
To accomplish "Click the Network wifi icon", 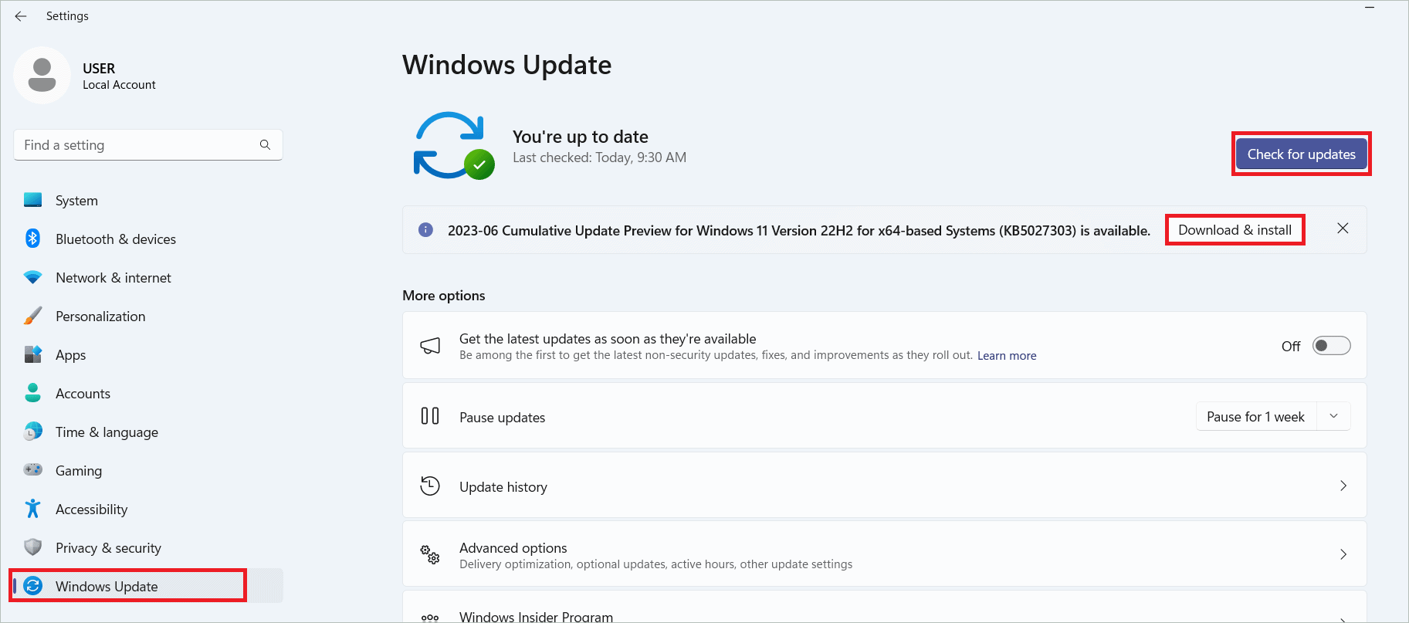I will click(32, 277).
